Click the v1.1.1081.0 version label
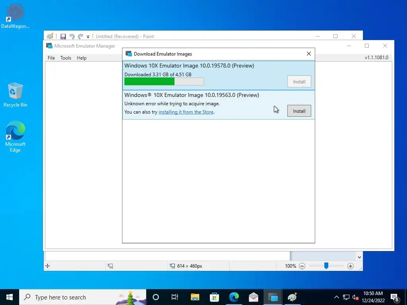407x305 pixels. (376, 58)
